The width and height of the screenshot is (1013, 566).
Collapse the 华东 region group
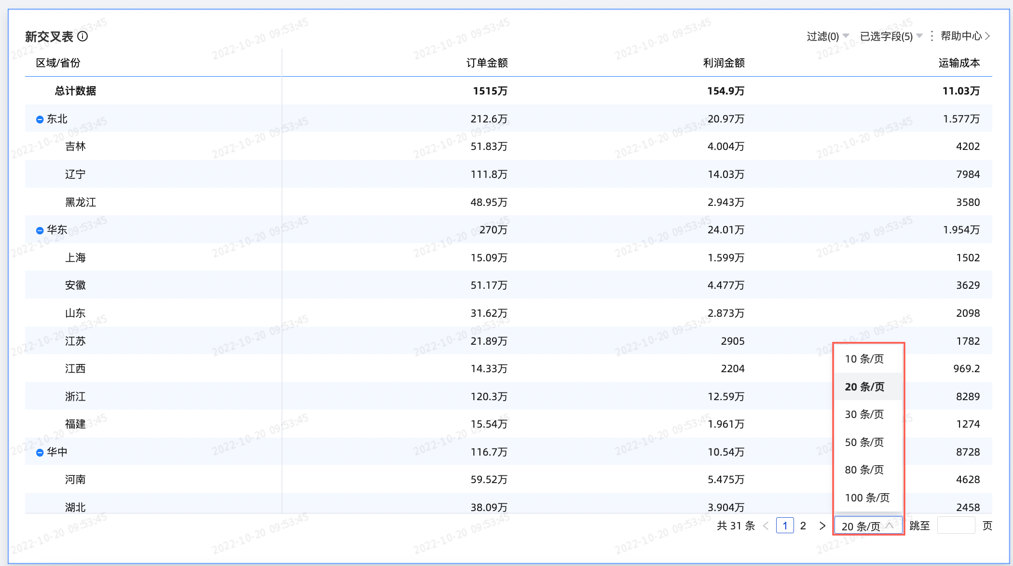[40, 230]
